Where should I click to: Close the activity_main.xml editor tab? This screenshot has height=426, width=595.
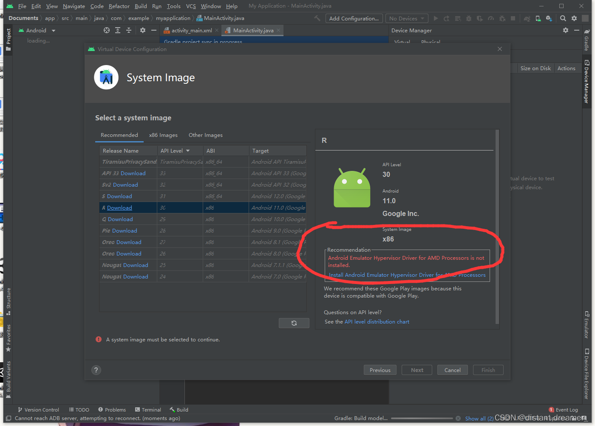tap(217, 30)
